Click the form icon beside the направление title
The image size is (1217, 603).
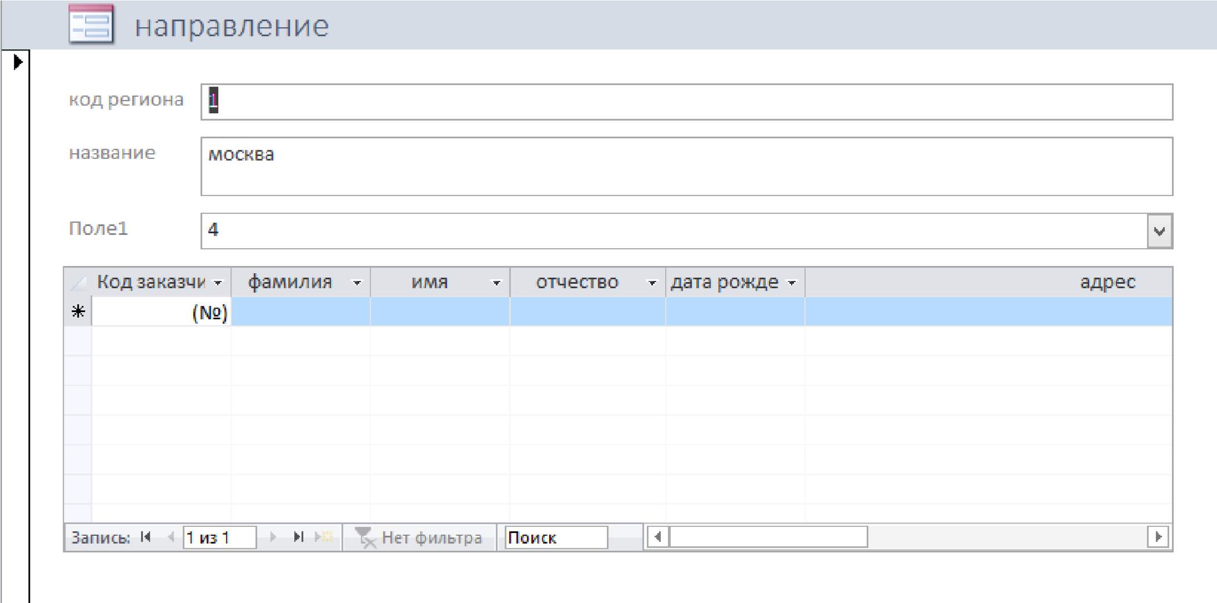91,24
